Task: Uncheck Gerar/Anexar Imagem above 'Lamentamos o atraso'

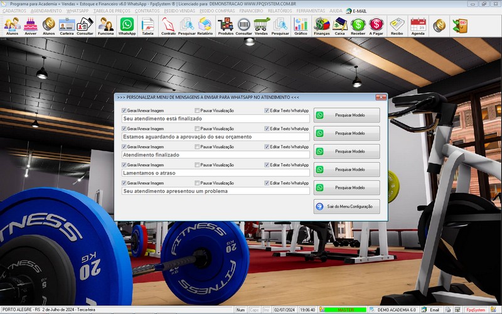Action: pyautogui.click(x=124, y=165)
